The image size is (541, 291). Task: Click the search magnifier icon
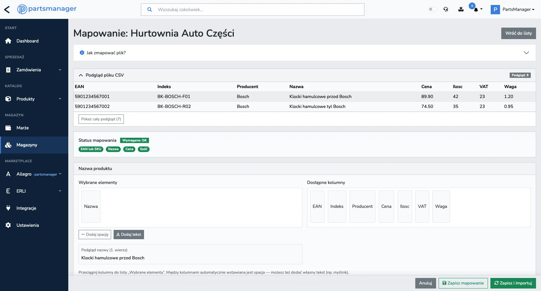150,10
